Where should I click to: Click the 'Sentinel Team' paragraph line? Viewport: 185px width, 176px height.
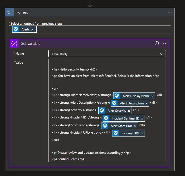click(x=68, y=159)
